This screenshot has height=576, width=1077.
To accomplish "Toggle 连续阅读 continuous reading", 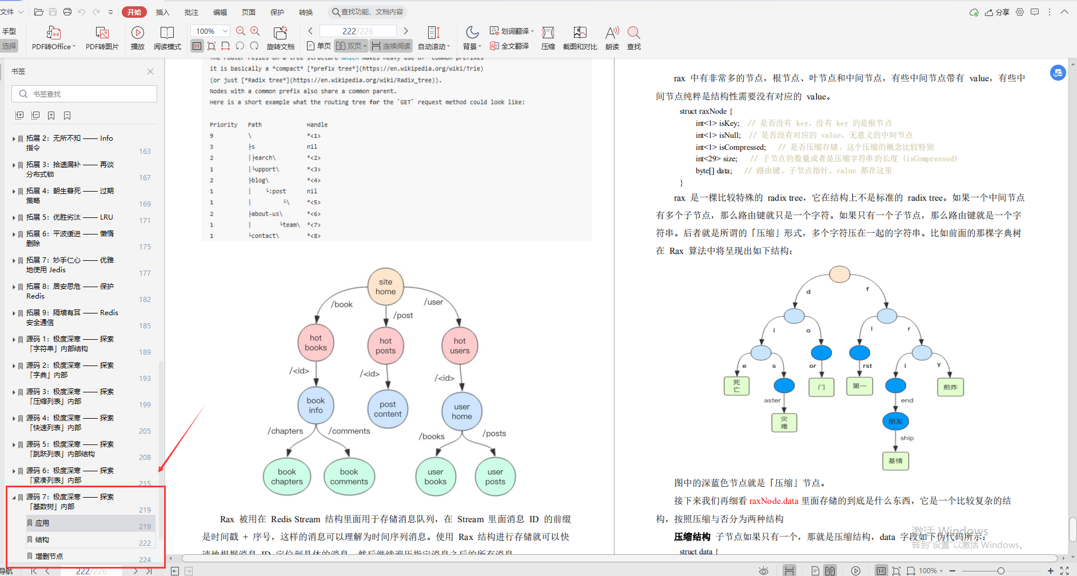I will tap(391, 46).
